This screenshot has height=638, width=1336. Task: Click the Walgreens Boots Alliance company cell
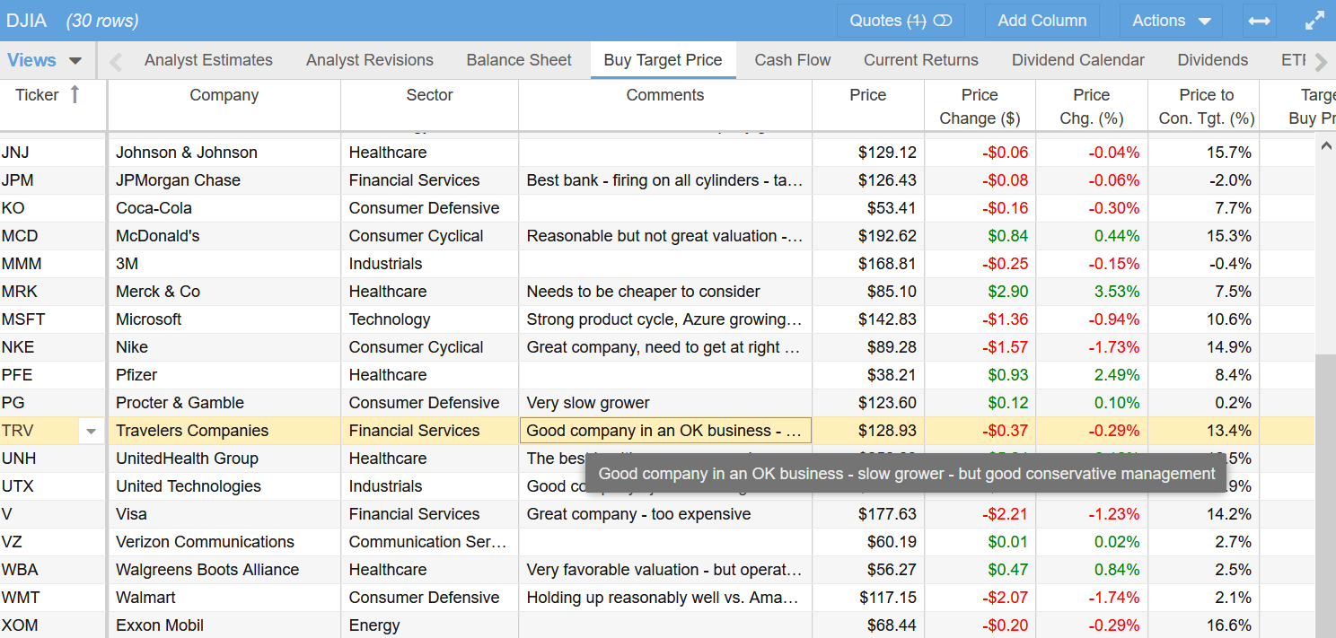click(x=224, y=570)
